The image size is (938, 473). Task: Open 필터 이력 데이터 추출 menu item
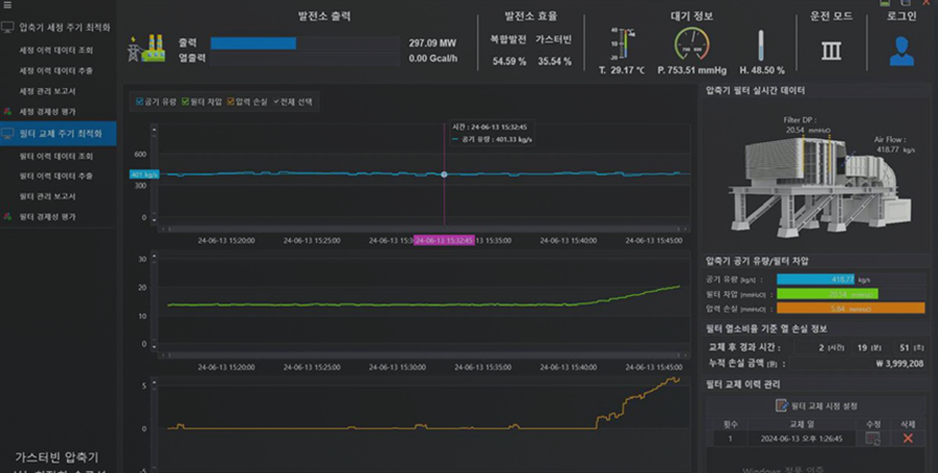coord(57,176)
